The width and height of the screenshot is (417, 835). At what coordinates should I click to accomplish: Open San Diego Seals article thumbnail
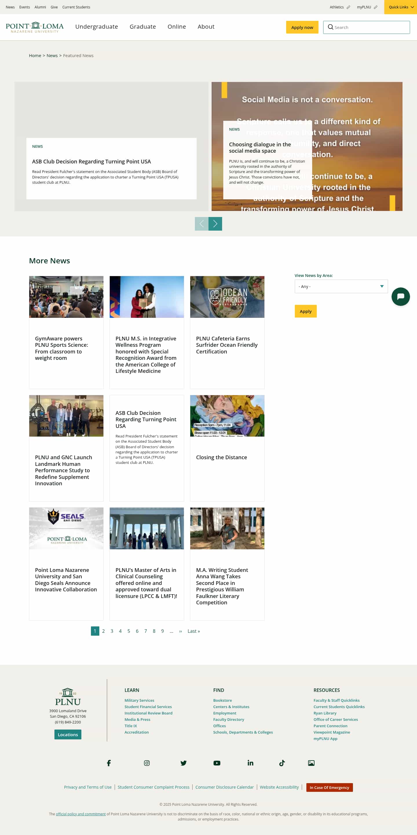click(66, 528)
